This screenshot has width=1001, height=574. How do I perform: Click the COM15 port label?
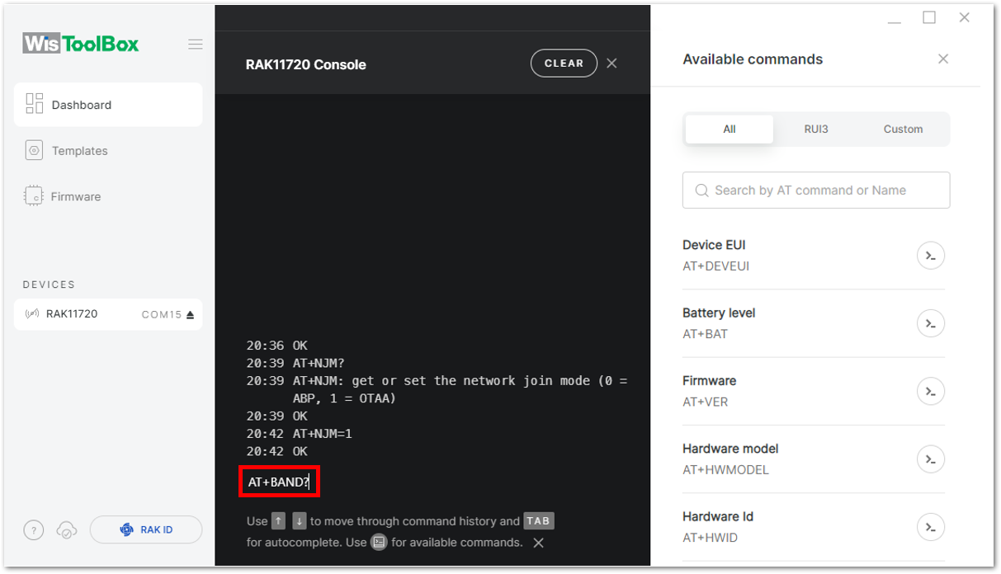tap(161, 314)
